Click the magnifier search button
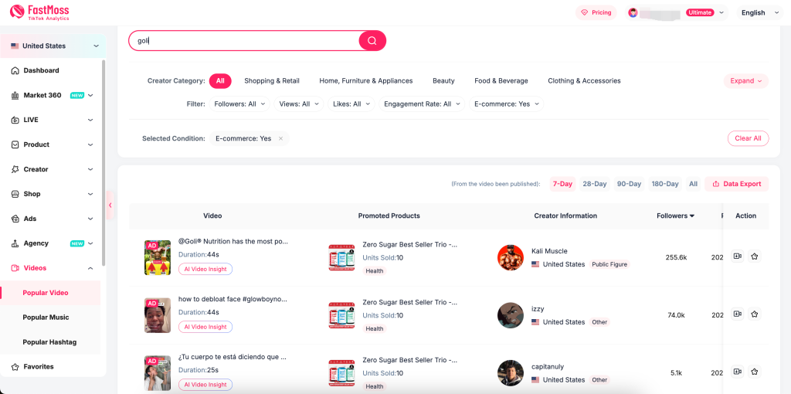Screen dimensions: 791x394 pos(372,41)
